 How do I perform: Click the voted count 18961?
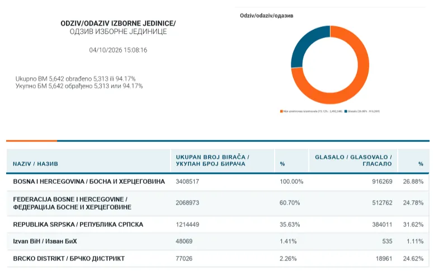point(384,259)
